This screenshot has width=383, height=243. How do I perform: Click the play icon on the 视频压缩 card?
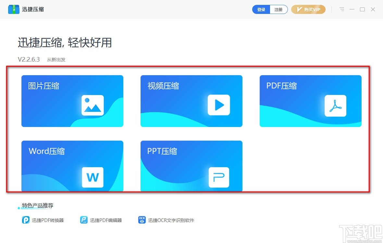click(219, 105)
